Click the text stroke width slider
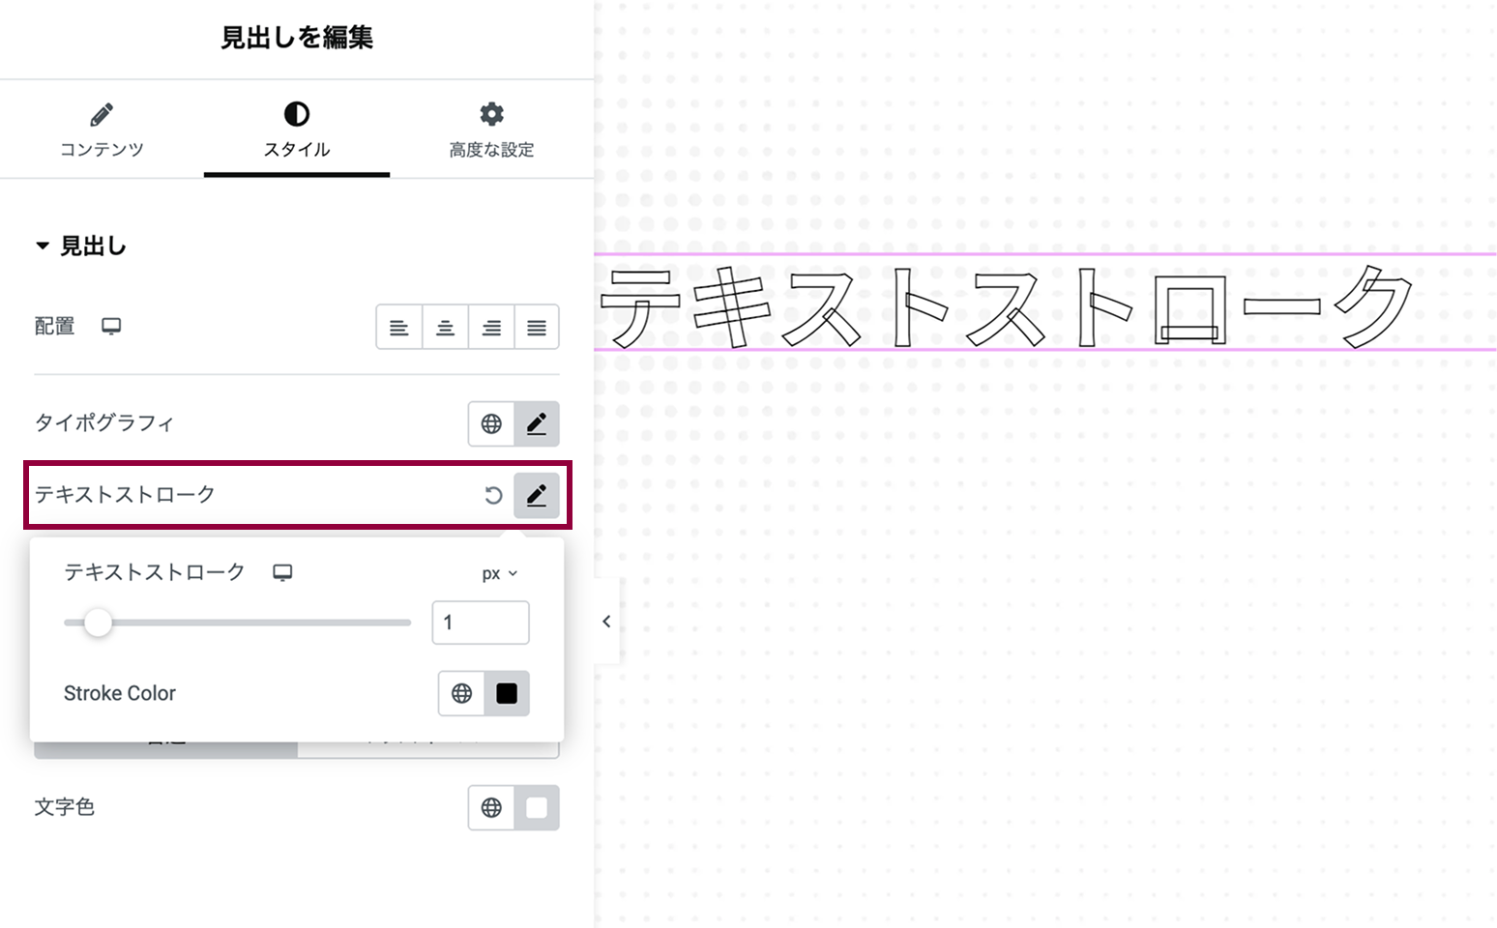Viewport: 1497px width, 928px height. coord(237,623)
